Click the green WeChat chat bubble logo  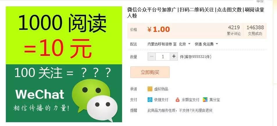coord(91,93)
